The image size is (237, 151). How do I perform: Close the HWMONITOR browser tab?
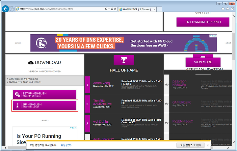point(154,9)
